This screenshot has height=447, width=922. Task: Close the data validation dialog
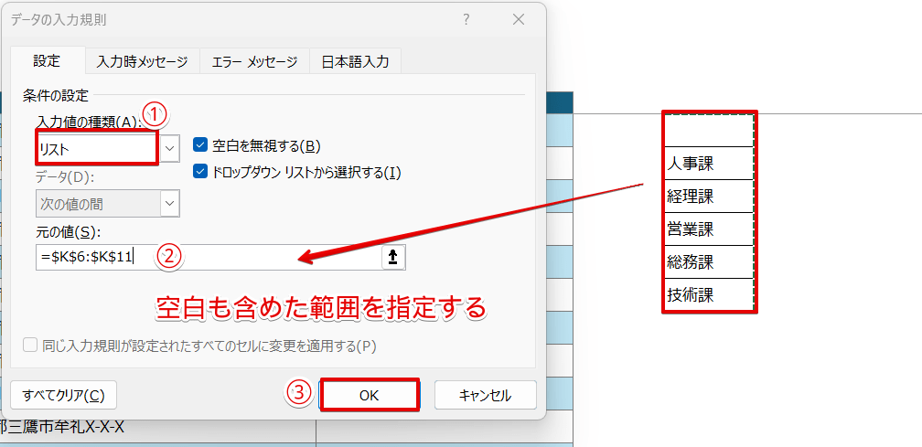pos(519,19)
